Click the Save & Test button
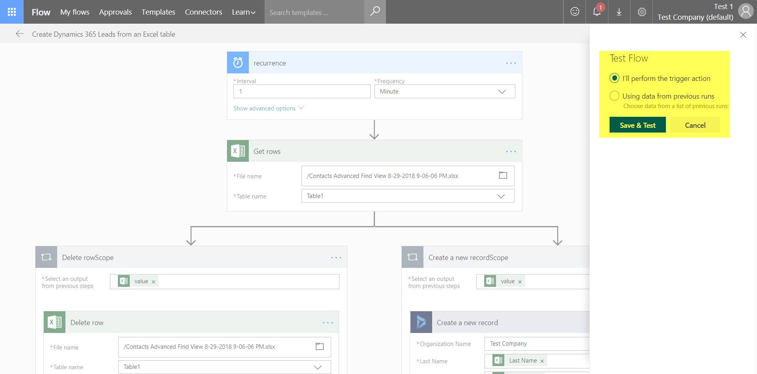 (x=638, y=125)
